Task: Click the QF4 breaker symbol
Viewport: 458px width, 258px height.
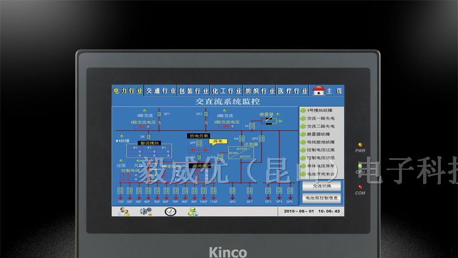Action: coord(279,191)
